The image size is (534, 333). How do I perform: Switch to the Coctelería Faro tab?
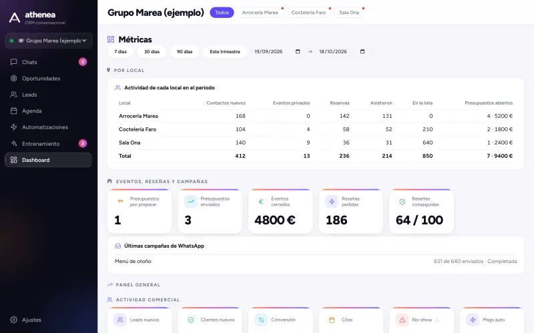pos(308,12)
